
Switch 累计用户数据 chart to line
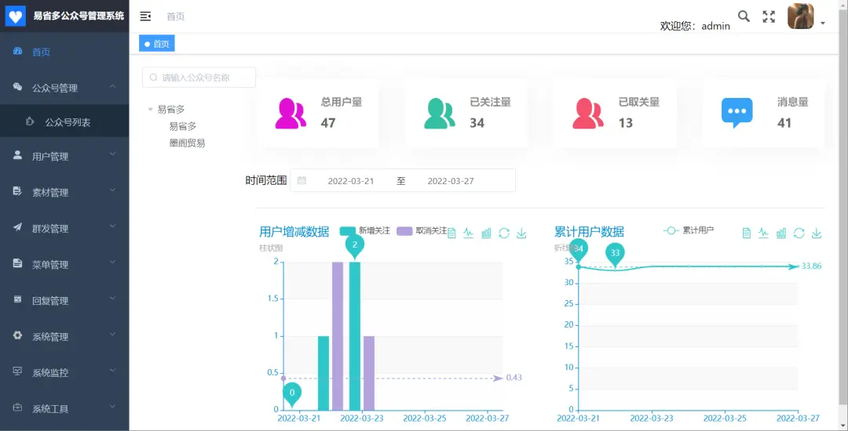[763, 233]
